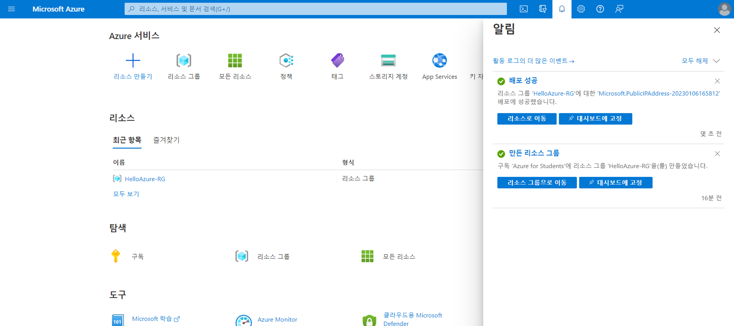Screen dimensions: 734x326
Task: Open 리소스 그룹 icon under 탐색
Action: [242, 256]
